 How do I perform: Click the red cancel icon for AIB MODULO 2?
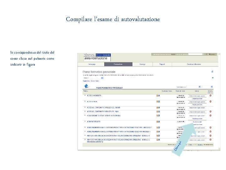pyautogui.click(x=210, y=139)
